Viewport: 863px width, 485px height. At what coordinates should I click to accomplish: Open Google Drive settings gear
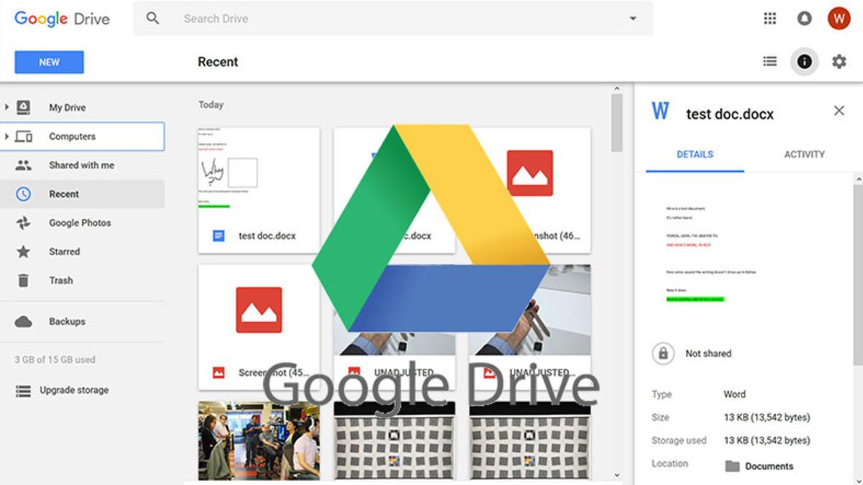(839, 62)
